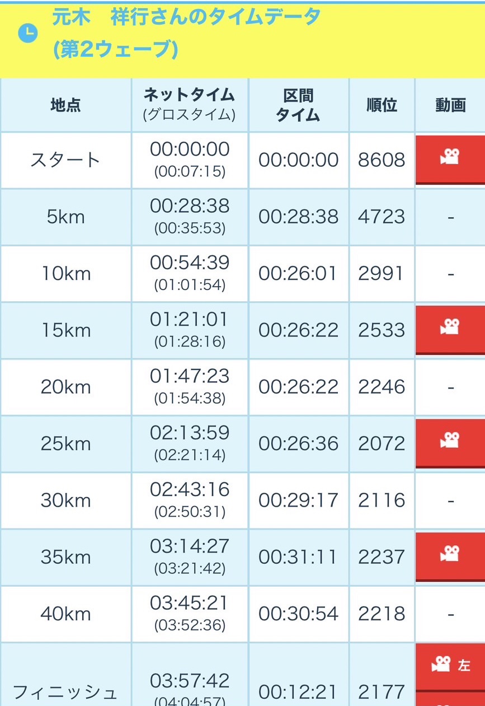Click the 30km rank 2116
Image resolution: width=485 pixels, height=706 pixels.
click(382, 500)
